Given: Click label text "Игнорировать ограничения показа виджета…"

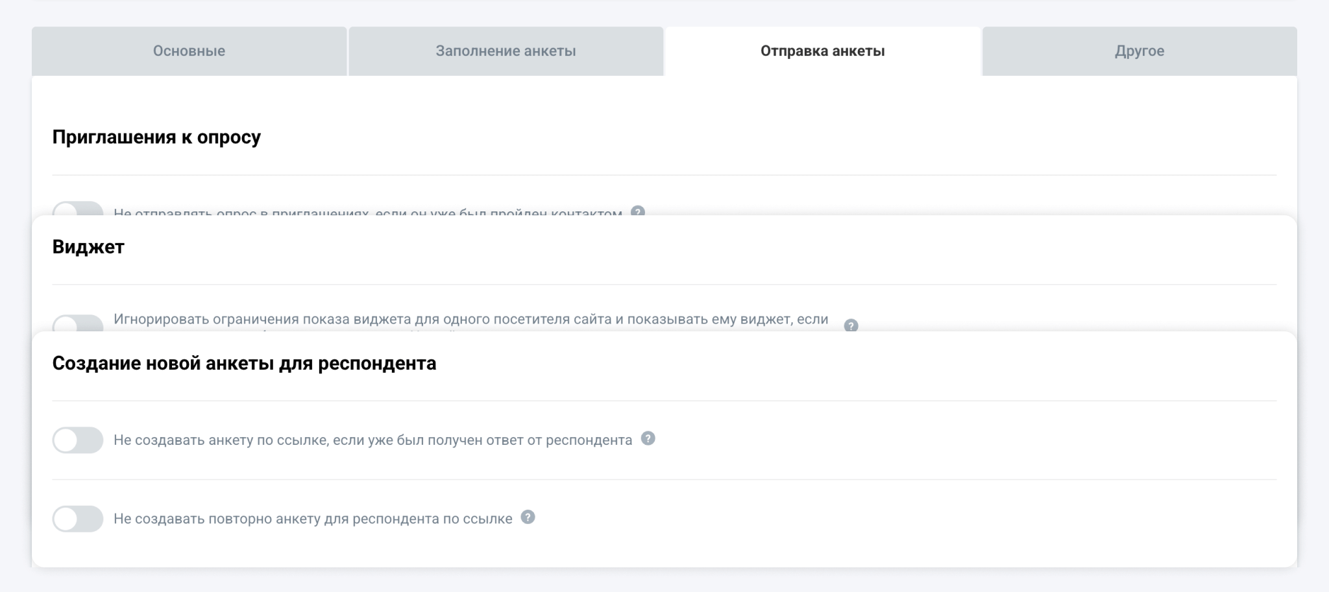Looking at the screenshot, I should pos(470,320).
